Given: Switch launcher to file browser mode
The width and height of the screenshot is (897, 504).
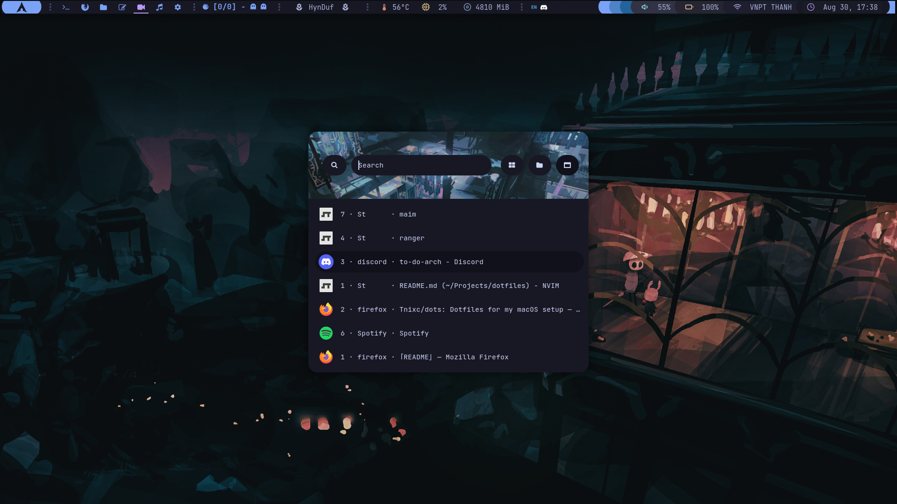Looking at the screenshot, I should click(x=539, y=165).
